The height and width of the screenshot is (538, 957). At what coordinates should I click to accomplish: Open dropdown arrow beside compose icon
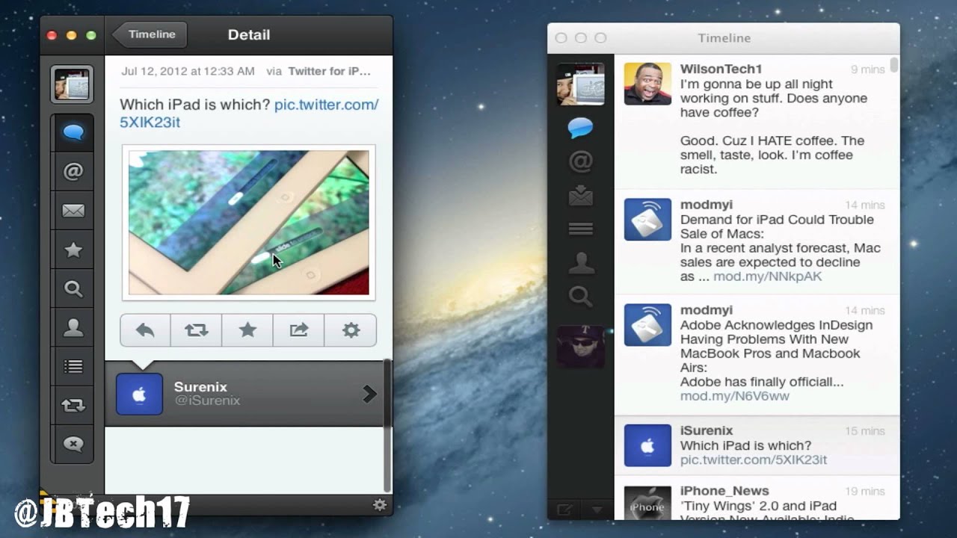click(597, 510)
